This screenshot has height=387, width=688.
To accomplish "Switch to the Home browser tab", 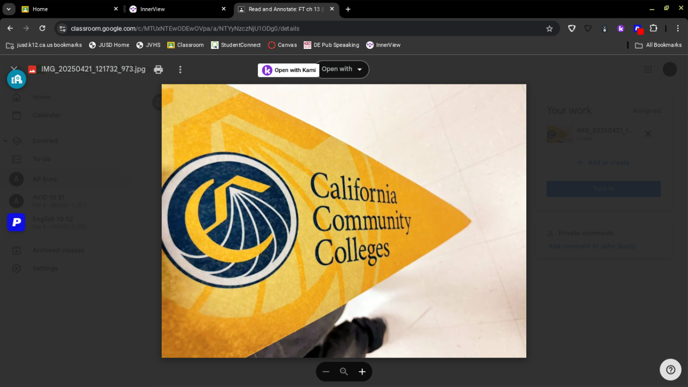I will 71,9.
